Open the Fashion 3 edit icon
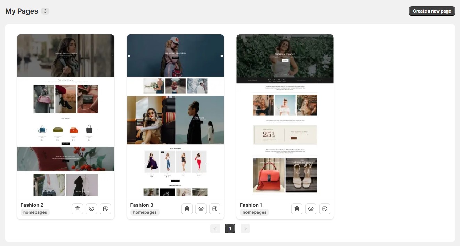The image size is (460, 246). [x=215, y=209]
